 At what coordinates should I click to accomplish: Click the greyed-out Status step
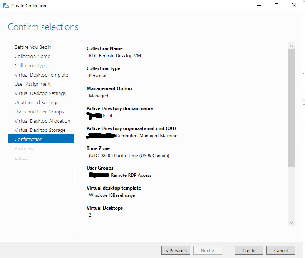(21, 158)
